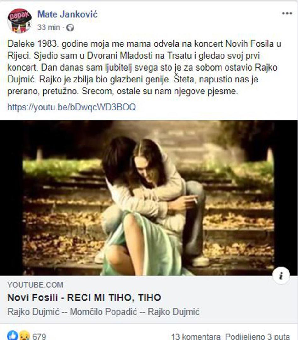Image resolution: width=298 pixels, height=340 pixels.
Task: Click the info icon on the link preview
Action: click(281, 276)
